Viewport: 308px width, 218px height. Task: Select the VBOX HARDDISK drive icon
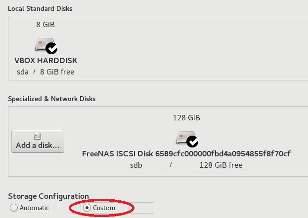pos(44,45)
